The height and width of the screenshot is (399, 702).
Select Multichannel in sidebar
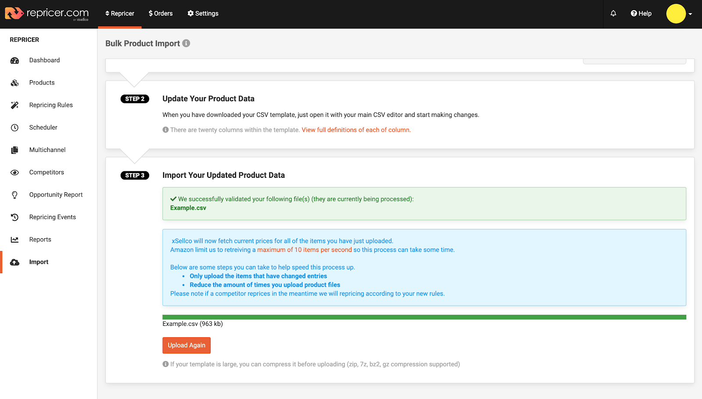click(x=48, y=150)
